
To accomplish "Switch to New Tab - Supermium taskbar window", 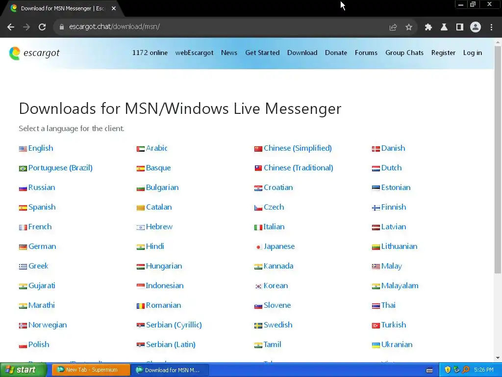I will pos(91,370).
